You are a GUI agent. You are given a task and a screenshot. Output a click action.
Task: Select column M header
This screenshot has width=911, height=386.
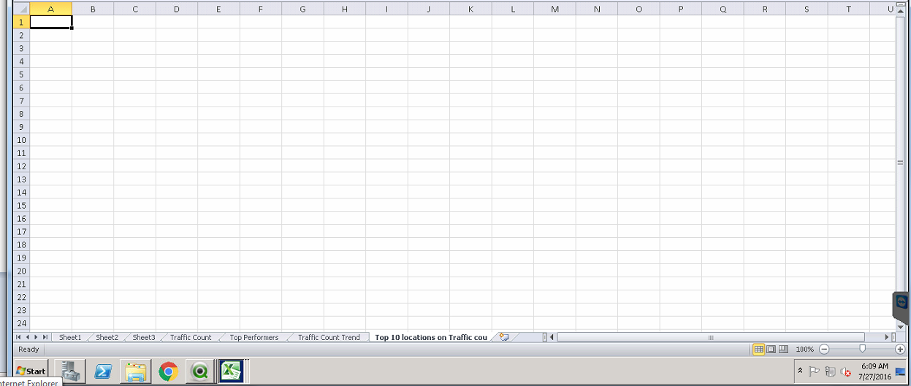pyautogui.click(x=555, y=9)
